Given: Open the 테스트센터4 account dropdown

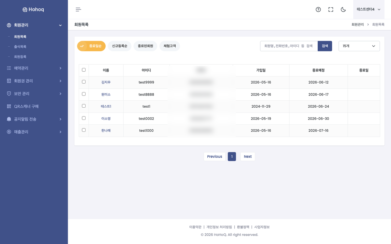Looking at the screenshot, I should pos(369,9).
